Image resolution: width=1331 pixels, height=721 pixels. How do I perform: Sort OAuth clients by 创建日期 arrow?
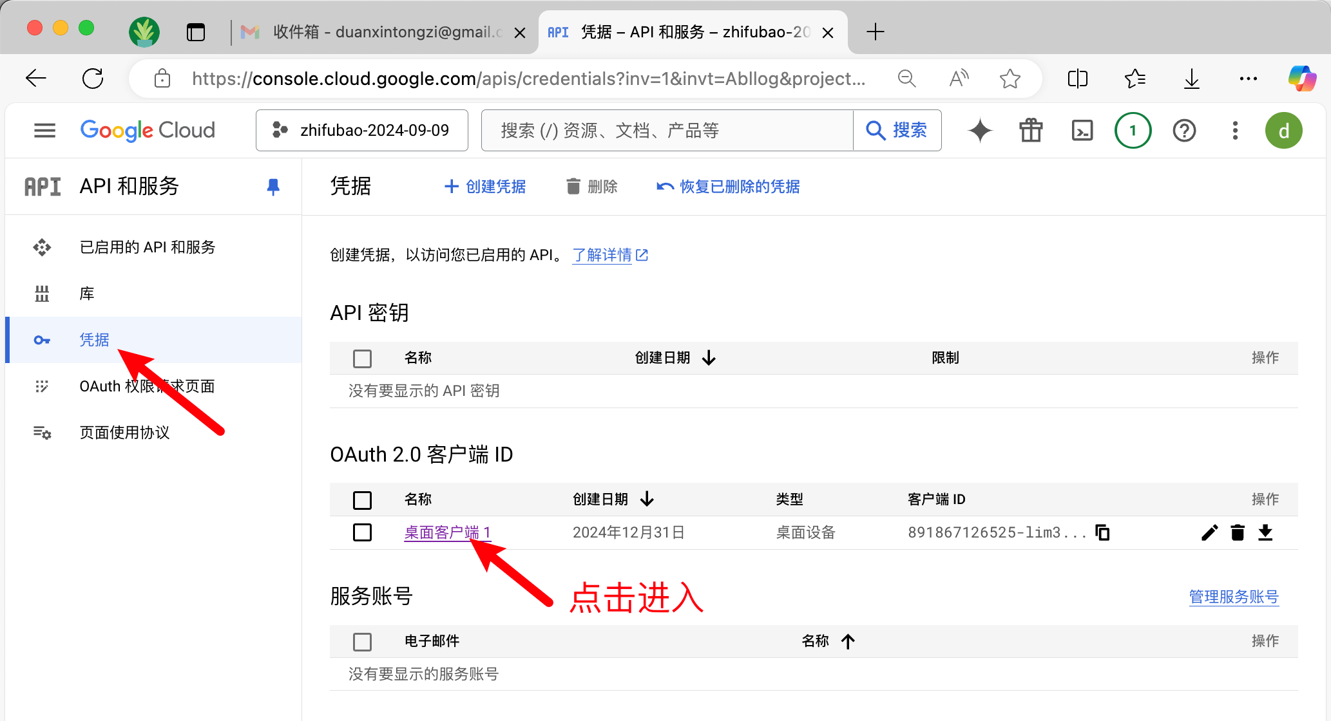pyautogui.click(x=647, y=499)
